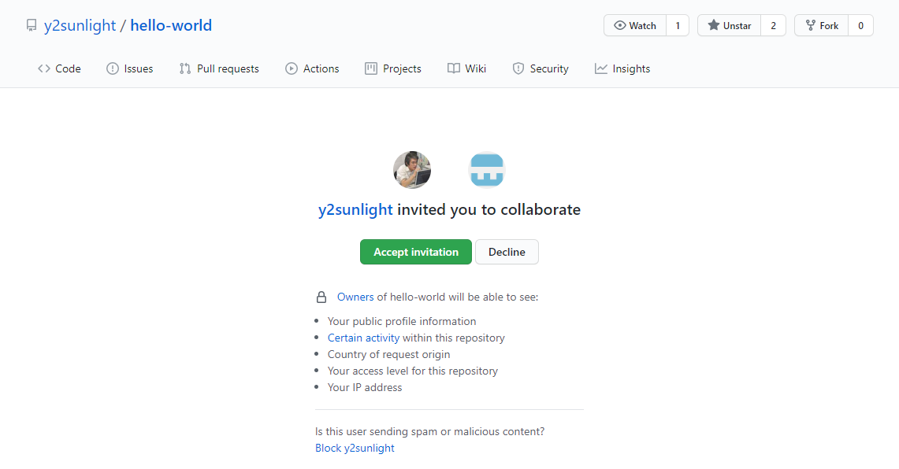Click the repository book icon beside y2sunlight
899x469 pixels.
click(32, 26)
